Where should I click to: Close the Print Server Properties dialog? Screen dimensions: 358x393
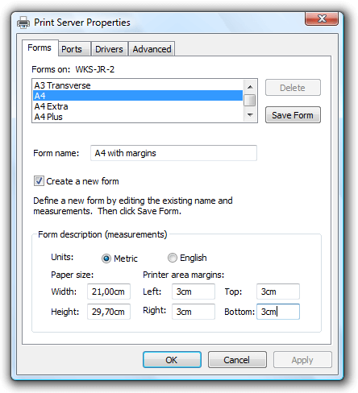(x=322, y=19)
